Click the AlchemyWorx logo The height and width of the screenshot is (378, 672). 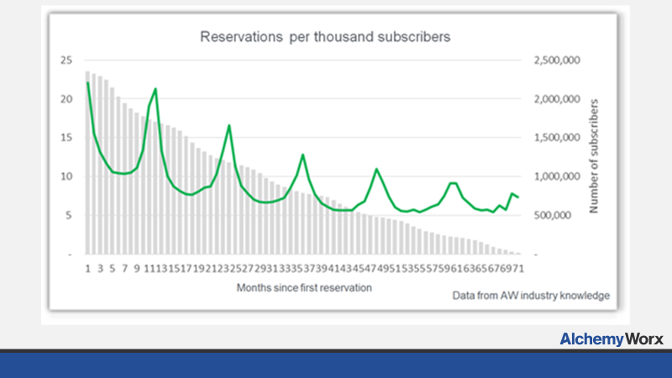coord(612,339)
